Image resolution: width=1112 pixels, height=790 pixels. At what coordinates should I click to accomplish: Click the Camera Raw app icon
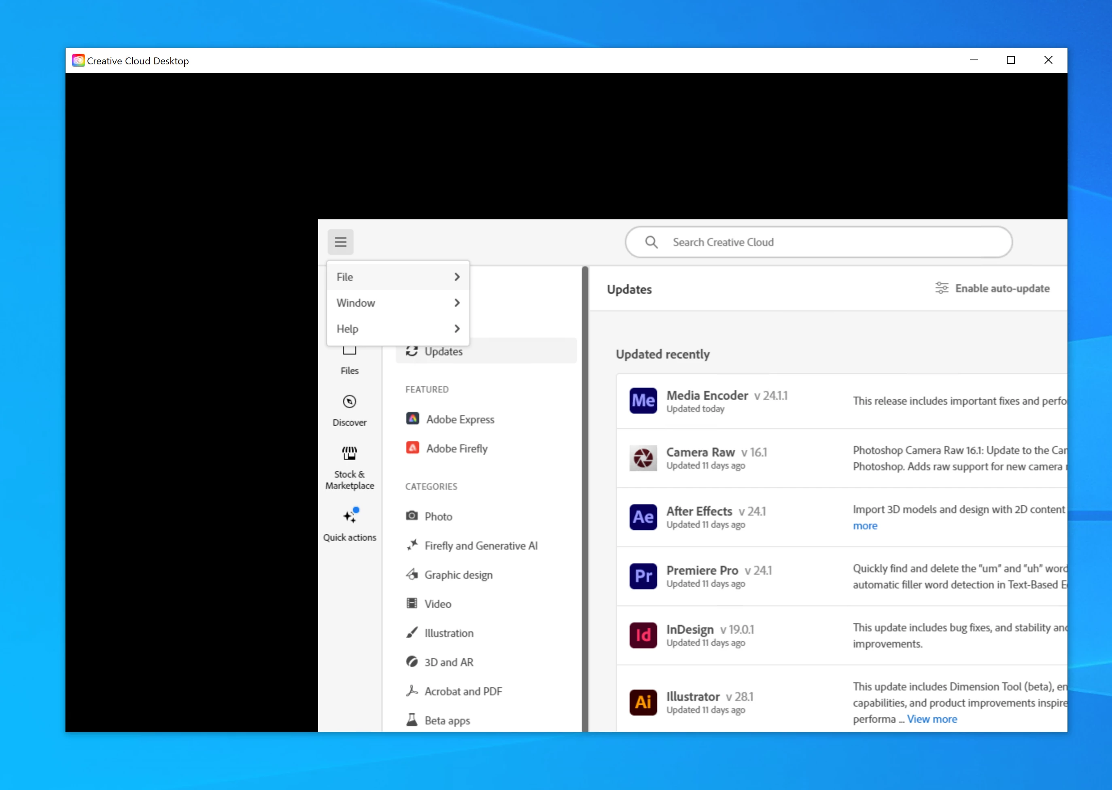coord(643,458)
